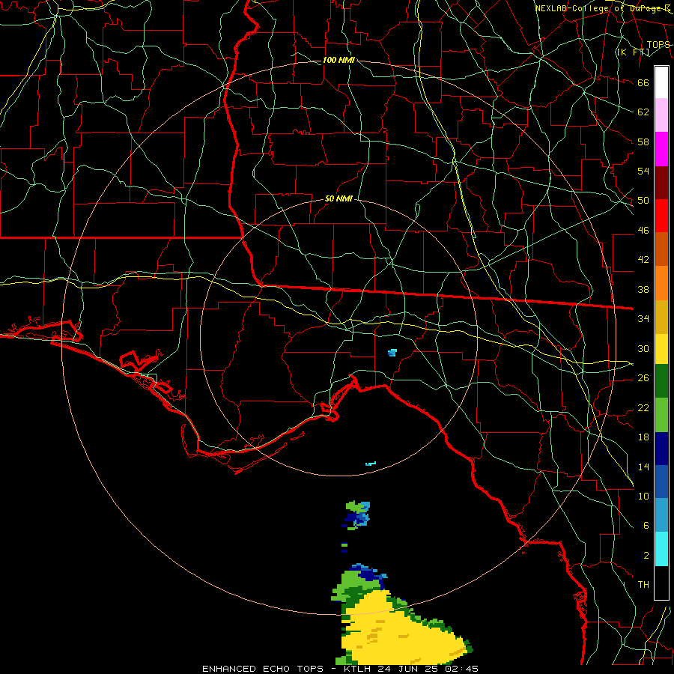
Task: Click the 'TOPS' legend heading
Action: click(x=658, y=45)
